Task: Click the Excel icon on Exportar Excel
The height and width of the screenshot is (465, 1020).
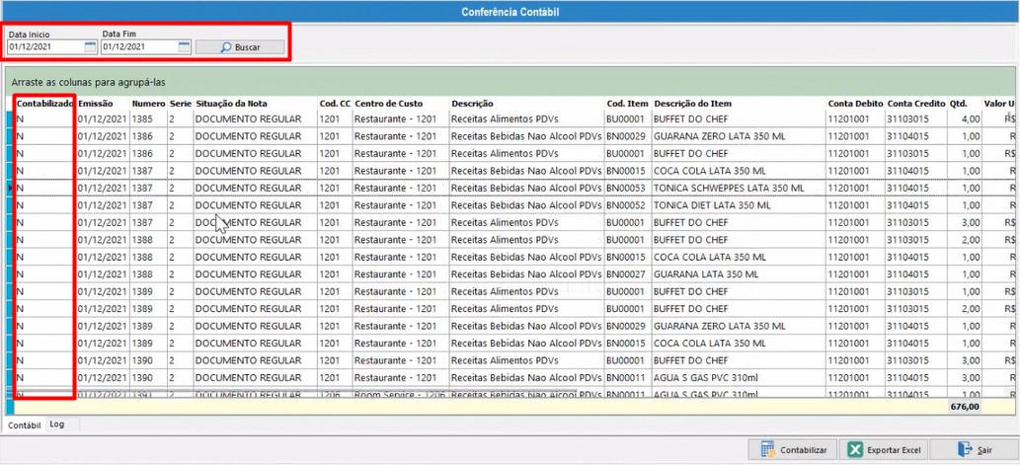Action: click(x=856, y=450)
